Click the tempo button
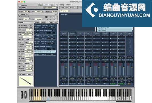The width and height of the screenshot is (152, 103). tap(48, 12)
